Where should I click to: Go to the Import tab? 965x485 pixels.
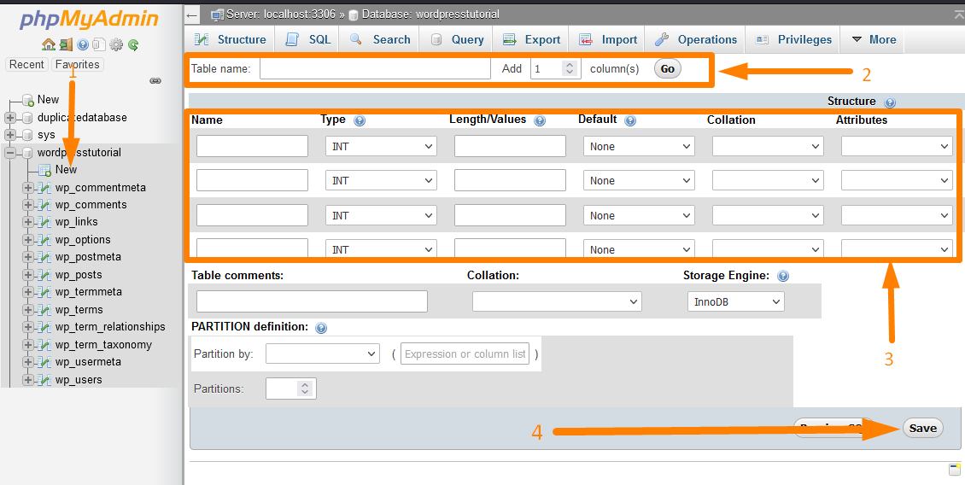608,39
